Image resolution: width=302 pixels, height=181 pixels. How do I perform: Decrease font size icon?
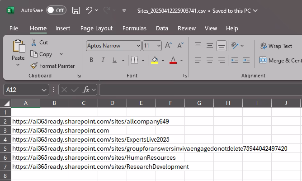[x=180, y=46]
